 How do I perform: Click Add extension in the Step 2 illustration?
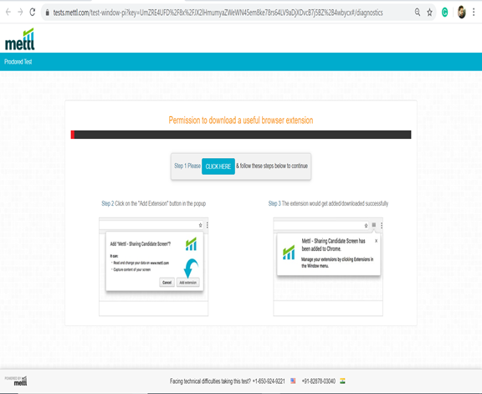pyautogui.click(x=187, y=283)
